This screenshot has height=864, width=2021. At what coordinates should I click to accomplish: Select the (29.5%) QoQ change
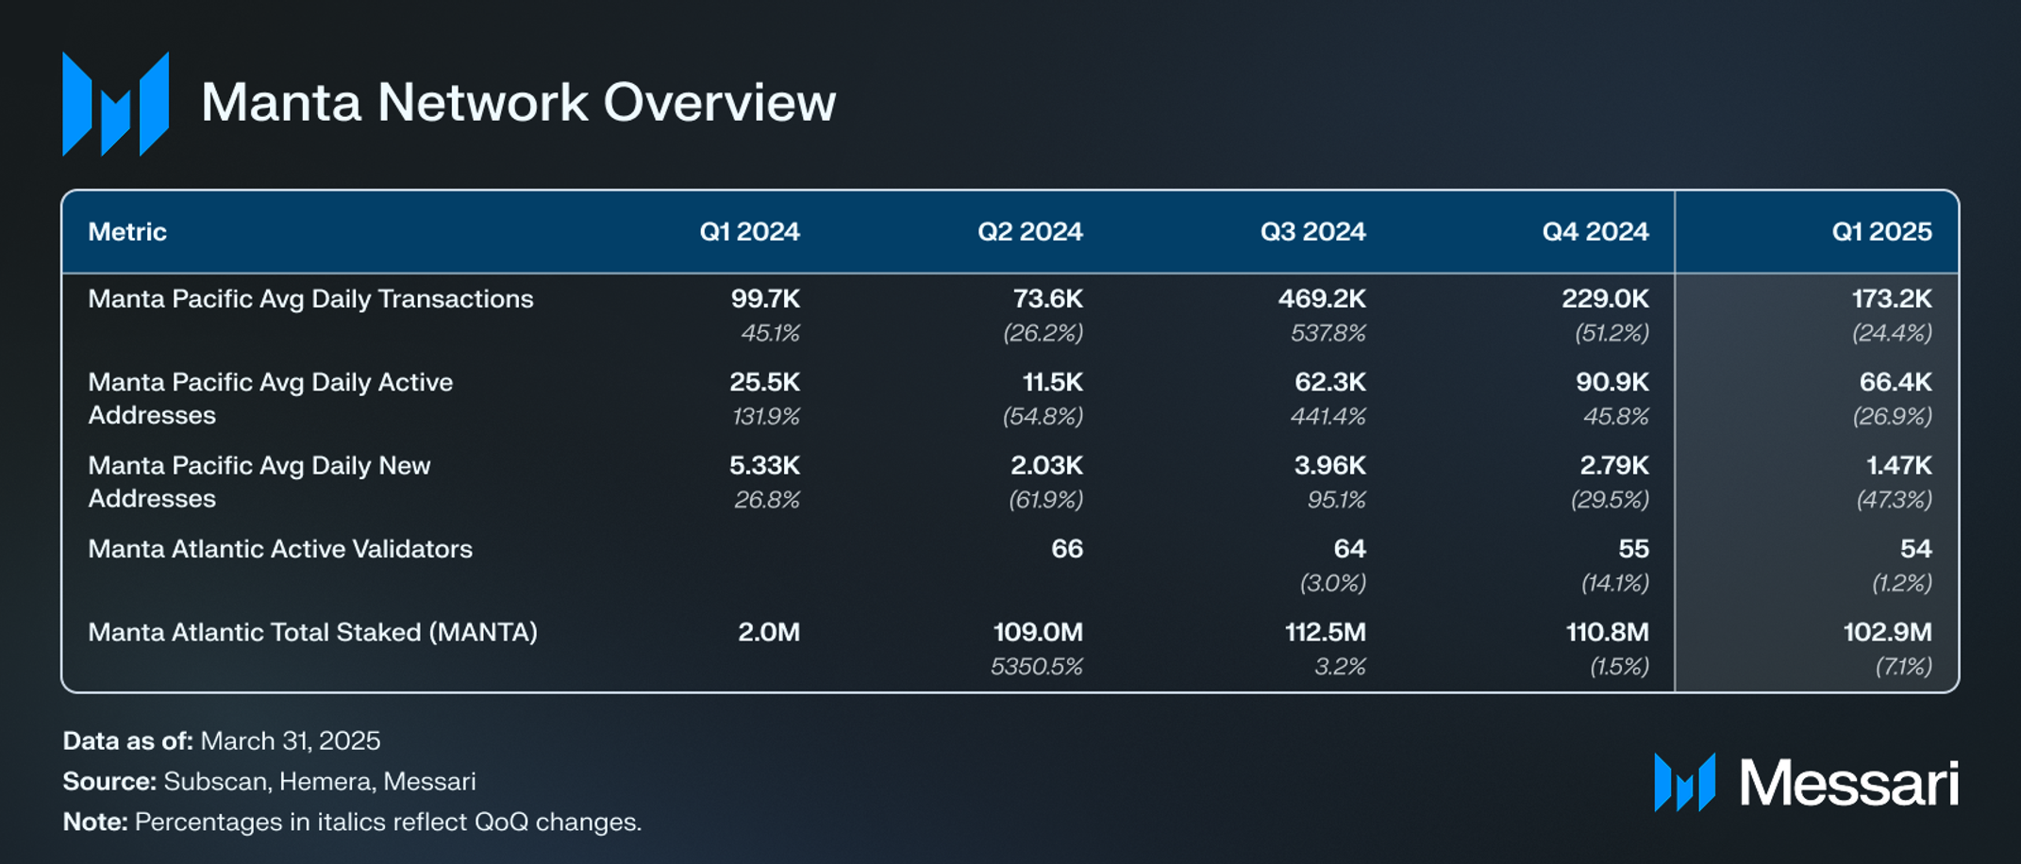(1610, 499)
